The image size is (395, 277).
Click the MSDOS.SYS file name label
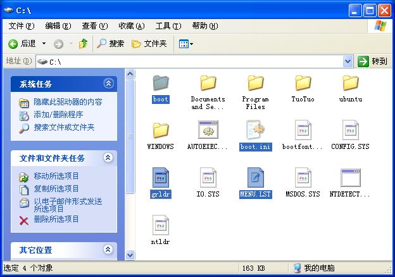pos(303,194)
